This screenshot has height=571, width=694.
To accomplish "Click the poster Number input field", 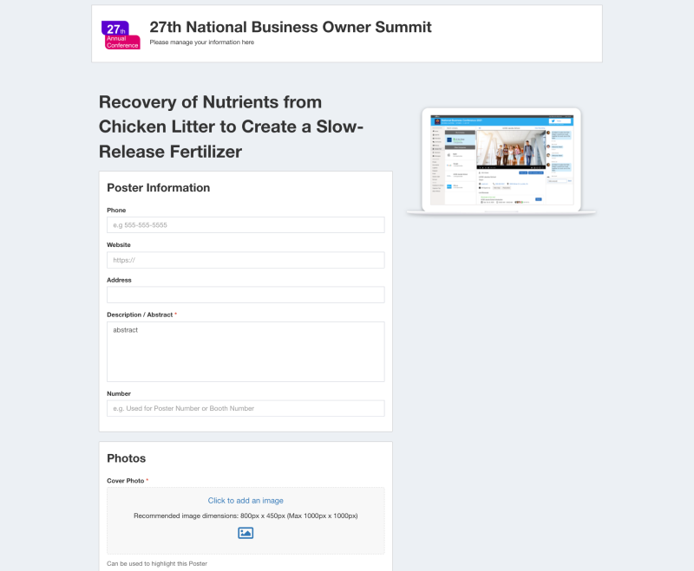I will click(246, 408).
